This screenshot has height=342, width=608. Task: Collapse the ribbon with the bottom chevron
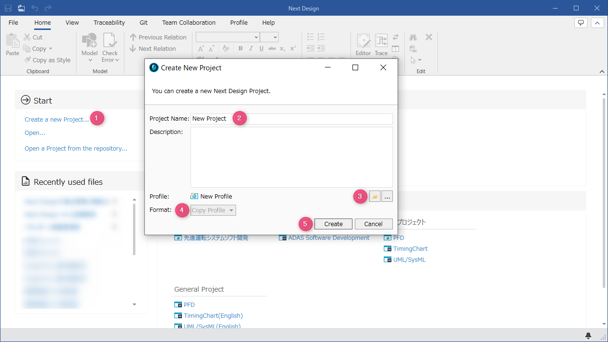(602, 71)
